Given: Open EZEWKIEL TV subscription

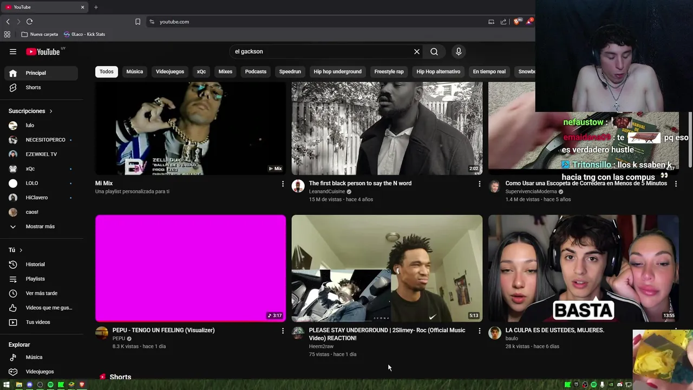Looking at the screenshot, I should 41,154.
